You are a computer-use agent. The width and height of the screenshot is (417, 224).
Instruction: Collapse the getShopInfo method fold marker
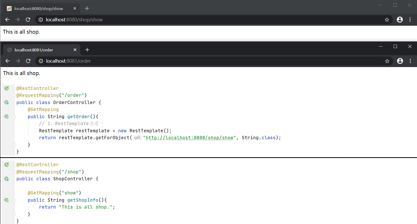coord(14,200)
